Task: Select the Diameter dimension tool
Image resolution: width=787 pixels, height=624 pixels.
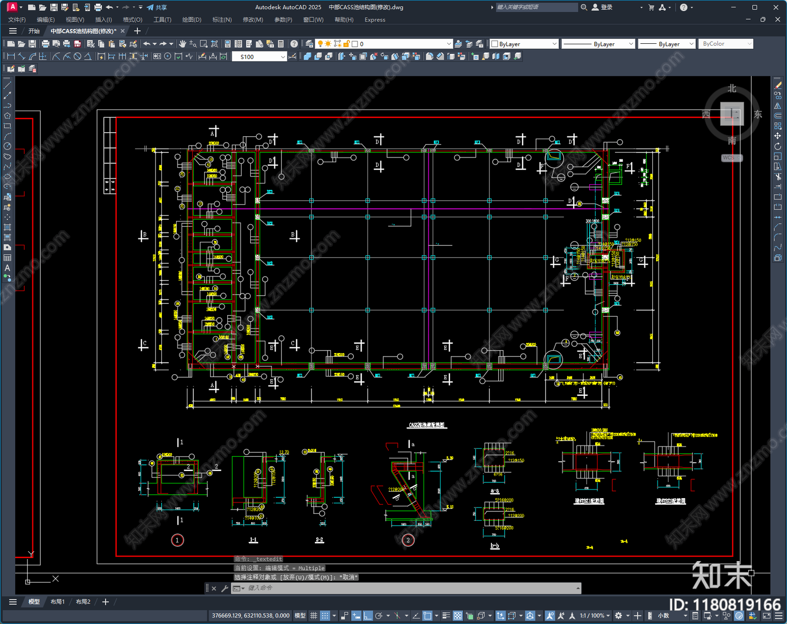Action: click(77, 57)
